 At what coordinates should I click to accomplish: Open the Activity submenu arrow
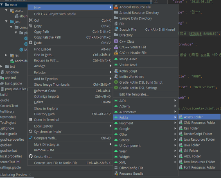175,106
